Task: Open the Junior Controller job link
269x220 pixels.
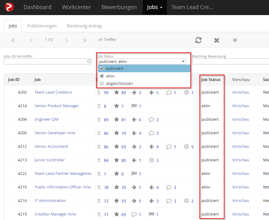Action: pyautogui.click(x=50, y=160)
